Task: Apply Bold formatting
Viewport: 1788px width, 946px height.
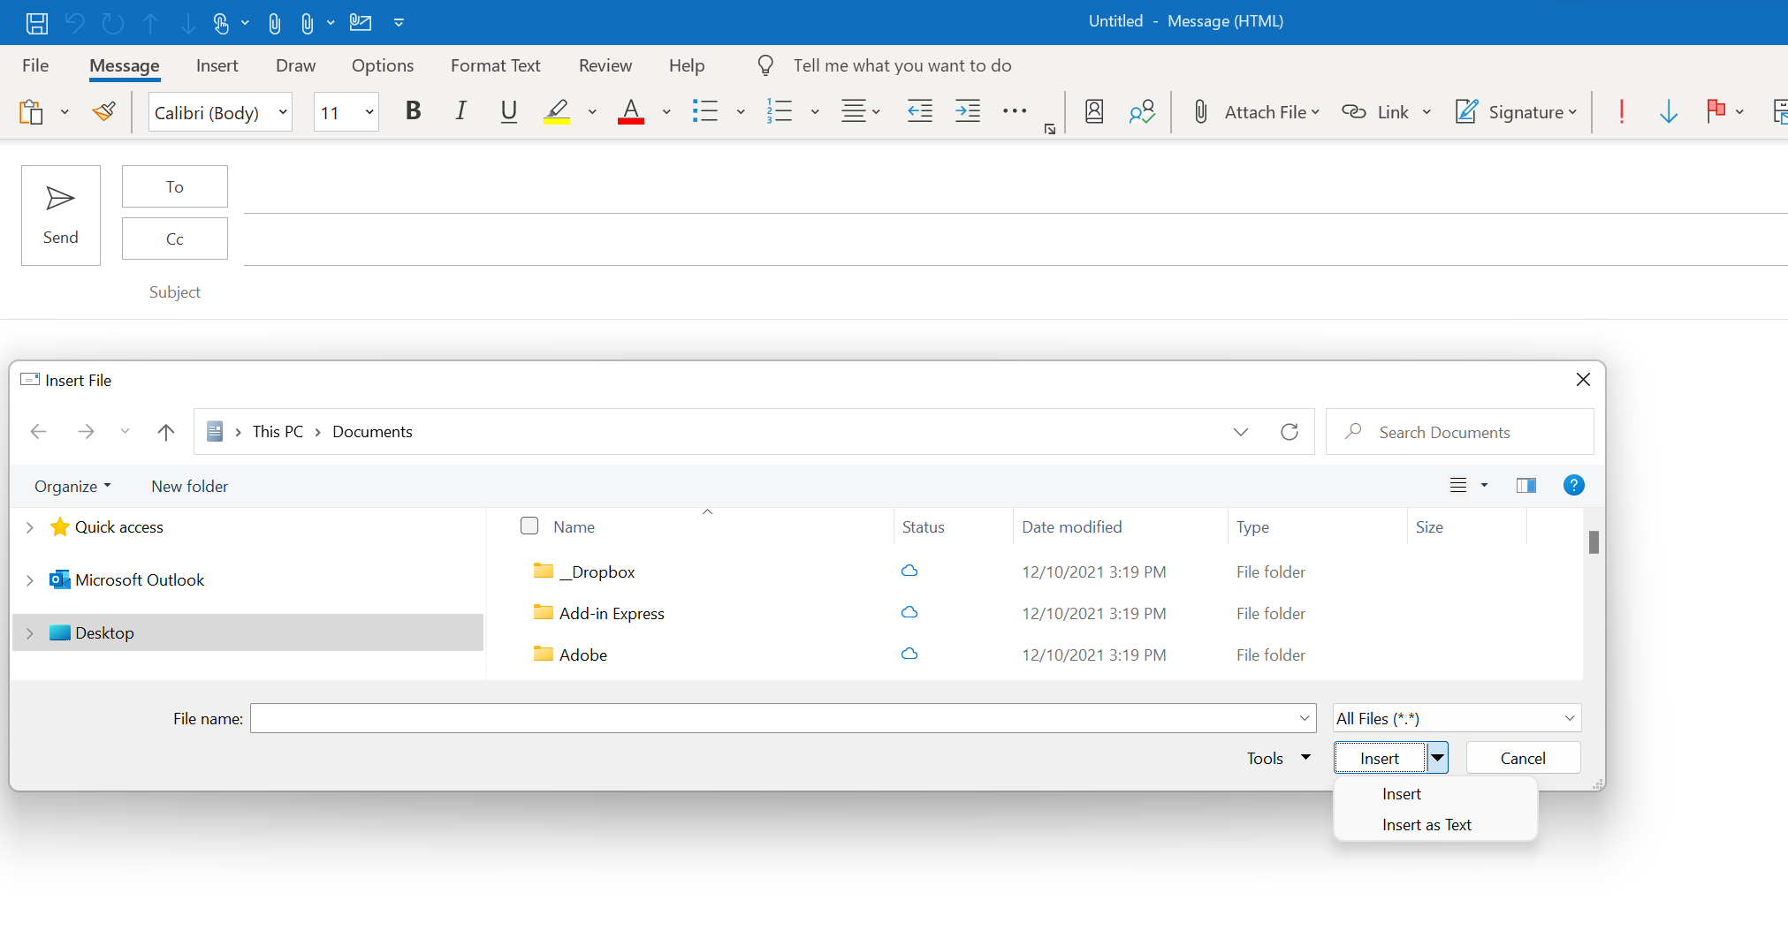Action: click(413, 111)
